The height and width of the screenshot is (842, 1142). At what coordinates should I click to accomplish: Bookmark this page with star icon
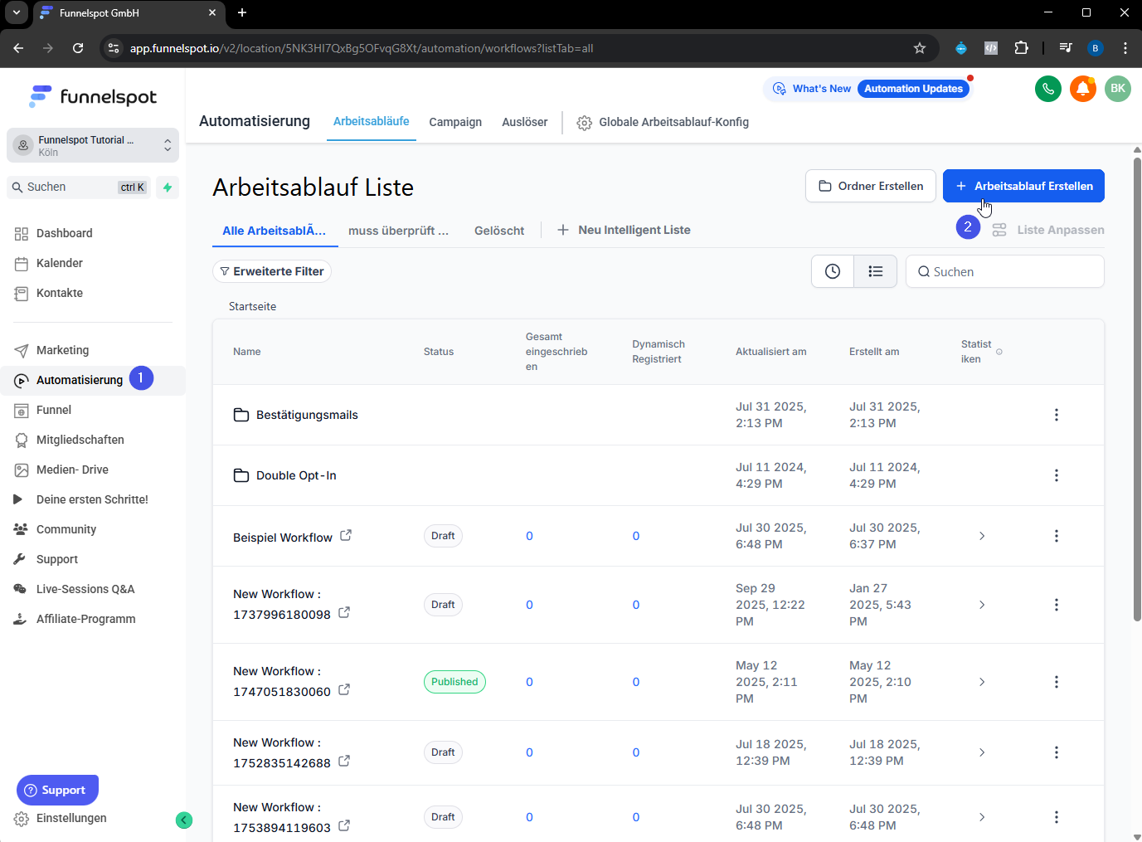coord(920,48)
